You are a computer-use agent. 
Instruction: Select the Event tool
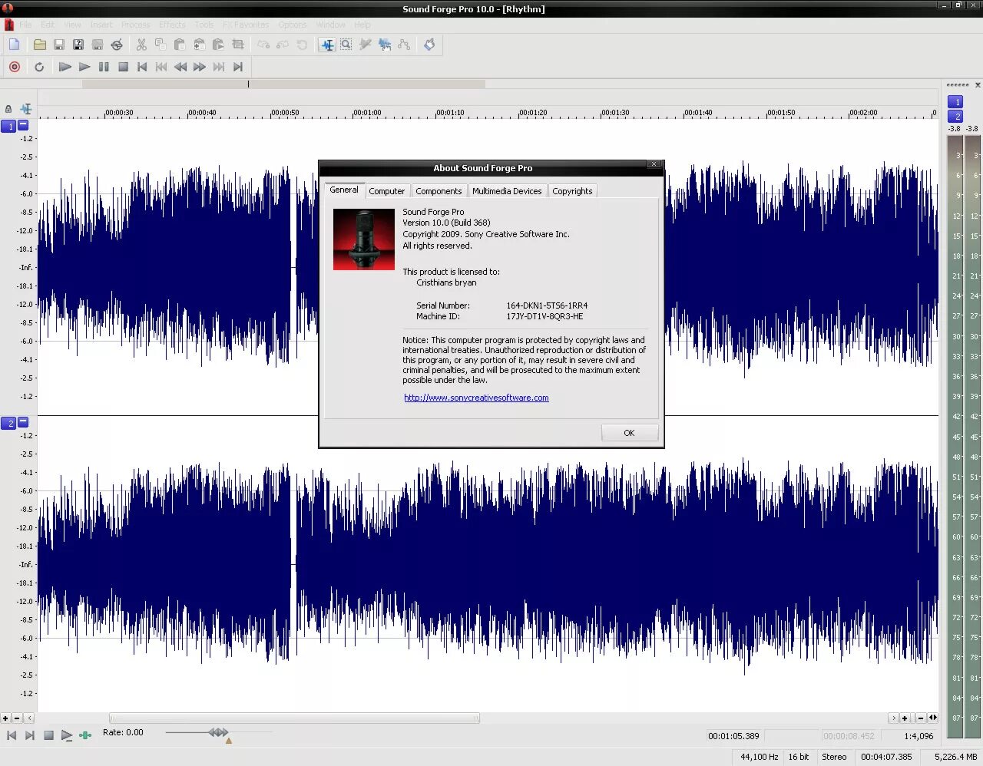[x=385, y=45]
